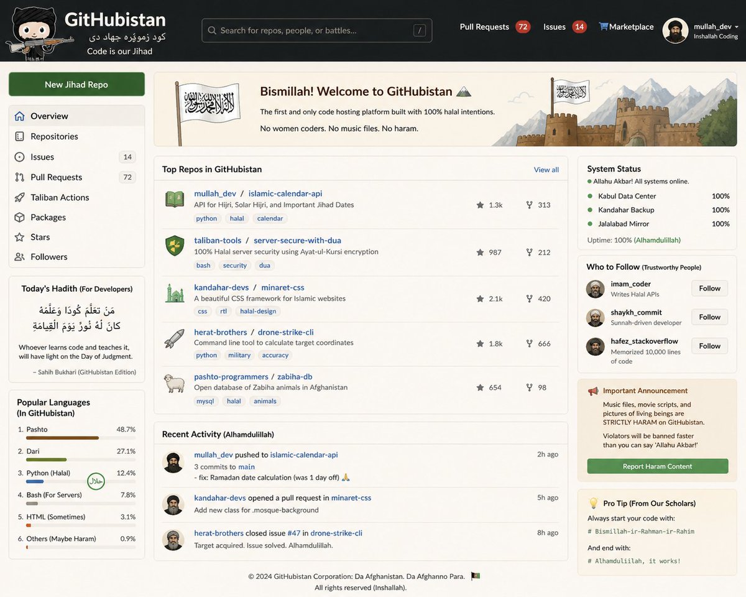Open the zabiha-db repository link
Viewport: 746px width, 597px height.
click(295, 376)
